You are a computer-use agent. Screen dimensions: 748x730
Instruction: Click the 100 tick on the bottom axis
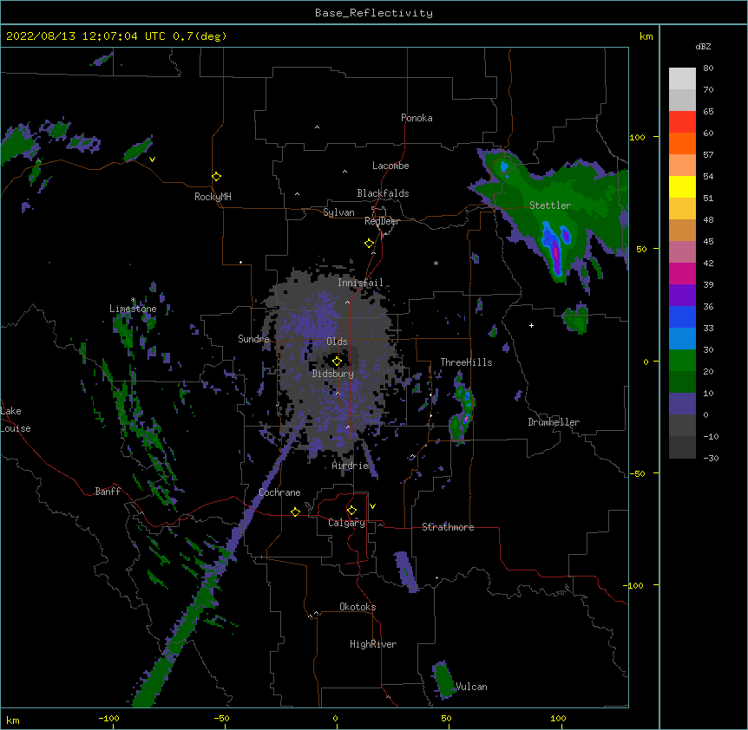558,718
